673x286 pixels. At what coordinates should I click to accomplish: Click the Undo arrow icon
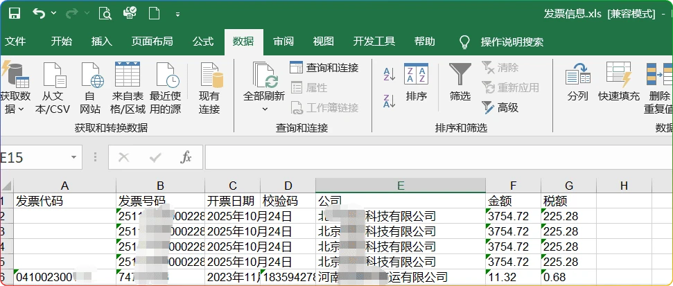click(39, 13)
